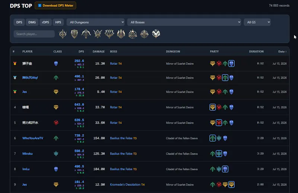Open ImLu player link
The height and width of the screenshot is (193, 298).
click(x=26, y=169)
